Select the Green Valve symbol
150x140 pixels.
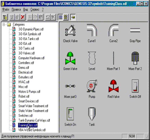tap(70, 61)
